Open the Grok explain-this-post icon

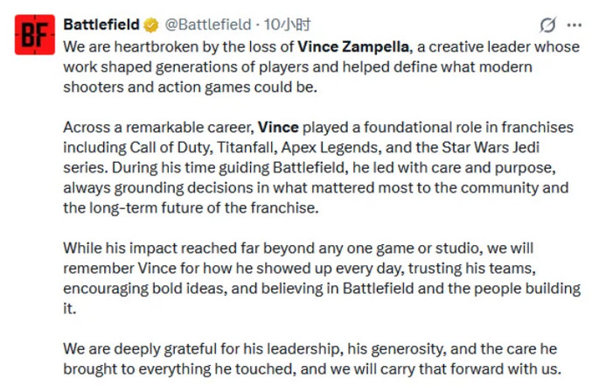click(x=548, y=25)
